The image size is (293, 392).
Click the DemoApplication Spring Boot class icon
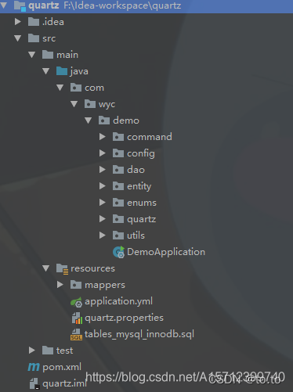coord(118,252)
